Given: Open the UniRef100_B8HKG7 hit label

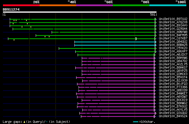Looking at the screenshot, I should [x=173, y=68].
